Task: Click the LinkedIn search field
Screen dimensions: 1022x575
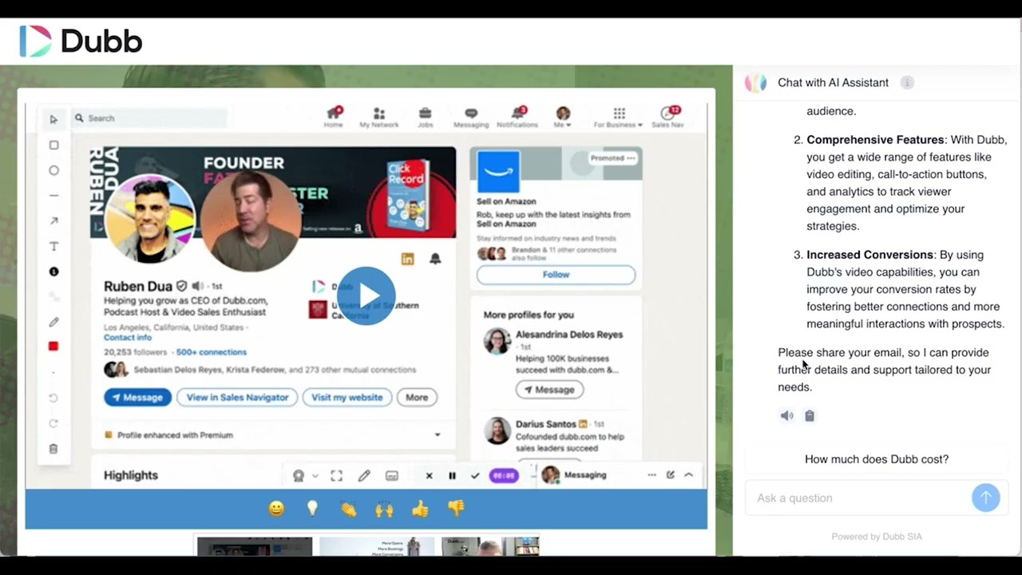Action: pos(149,118)
